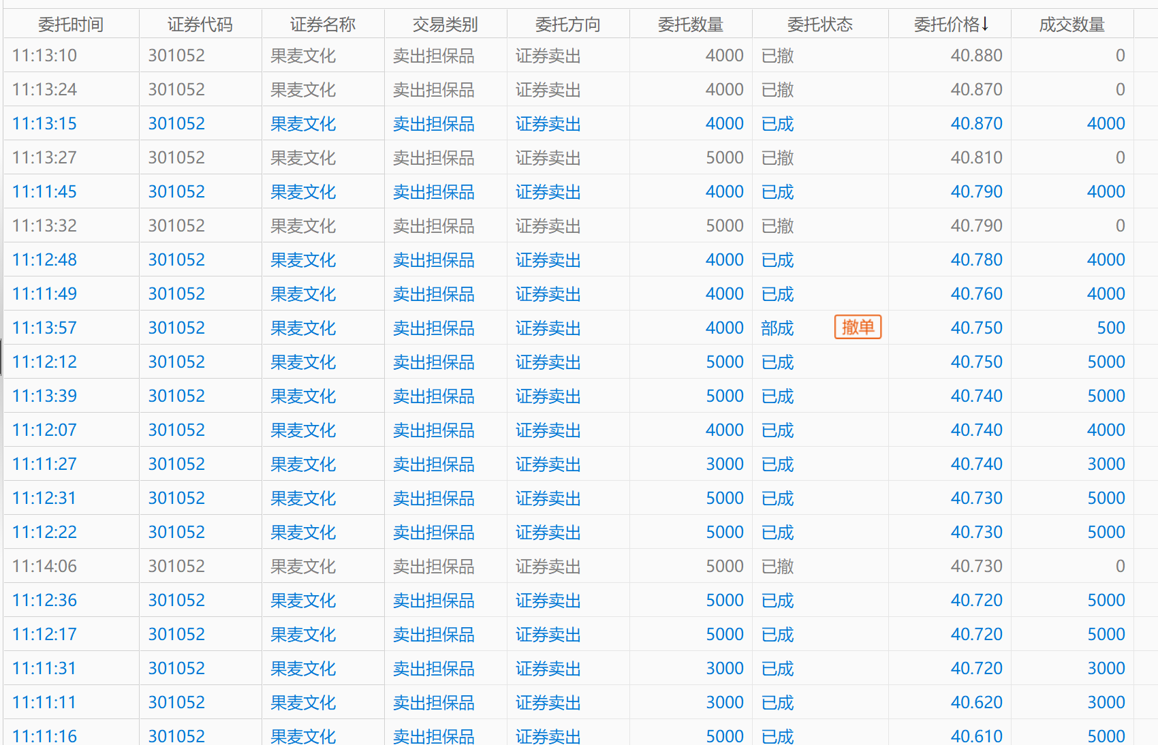Click 果麦文化 in the 11:11:45 row
Image resolution: width=1158 pixels, height=745 pixels.
point(303,191)
